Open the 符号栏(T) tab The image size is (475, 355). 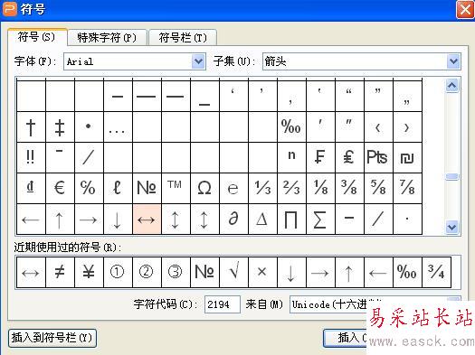183,38
